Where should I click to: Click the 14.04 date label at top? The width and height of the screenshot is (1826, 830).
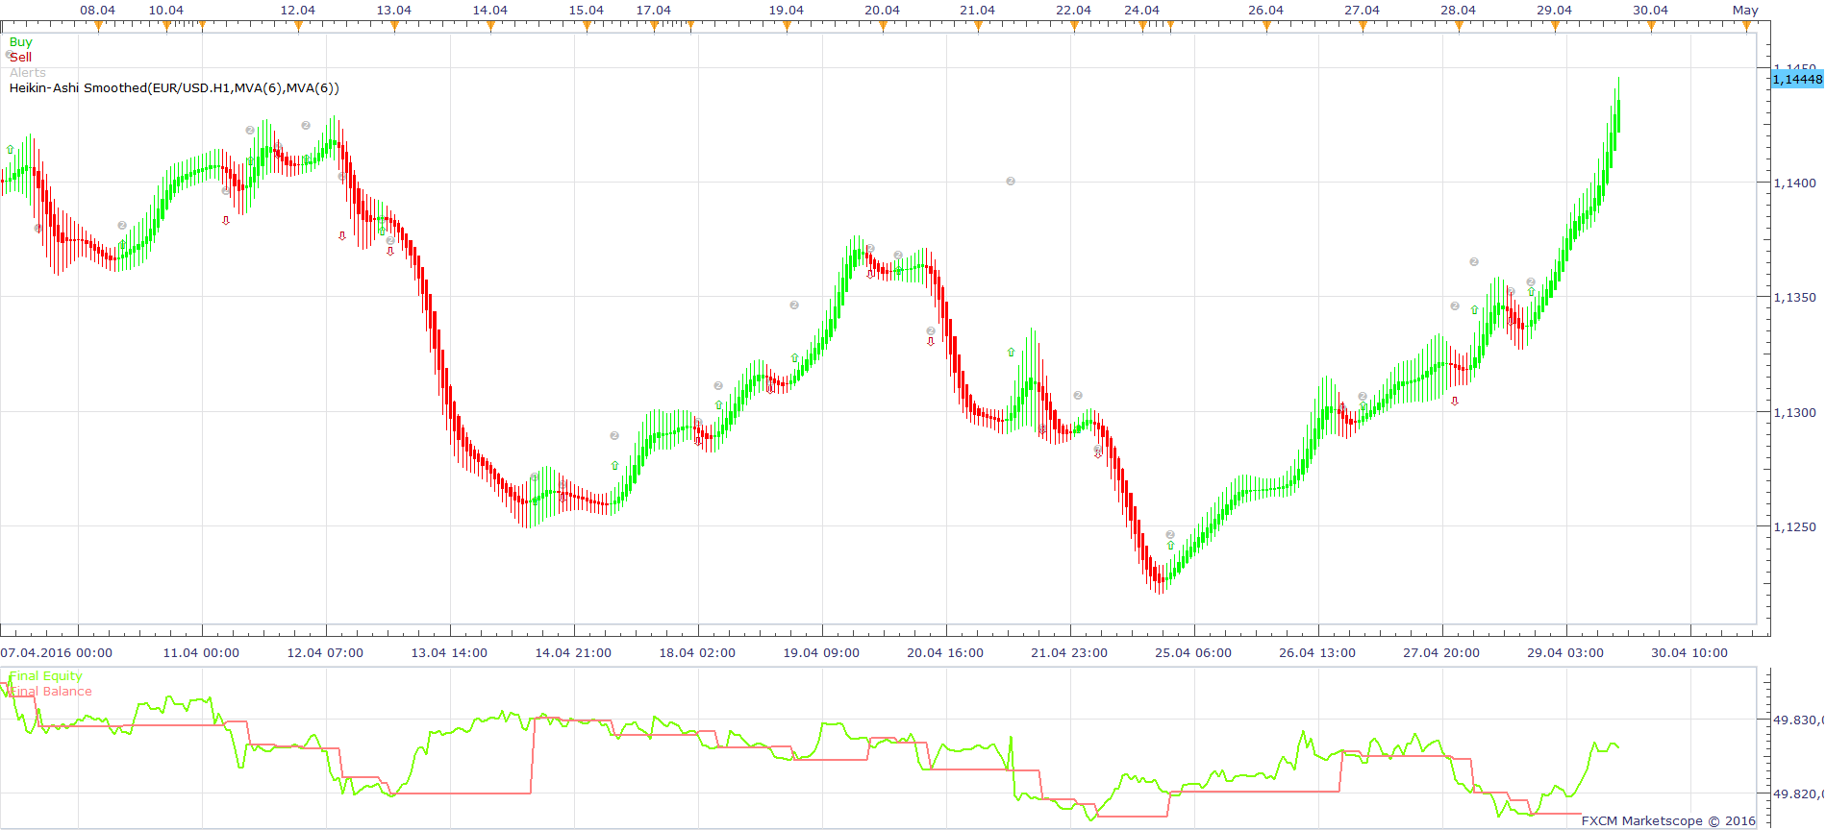coord(490,11)
